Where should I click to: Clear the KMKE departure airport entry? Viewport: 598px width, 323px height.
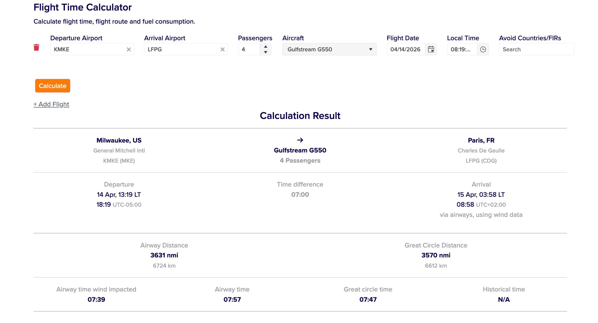coord(129,49)
